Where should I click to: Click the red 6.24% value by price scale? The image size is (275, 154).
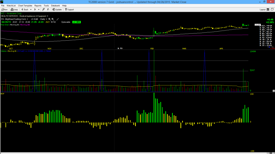(273, 49)
